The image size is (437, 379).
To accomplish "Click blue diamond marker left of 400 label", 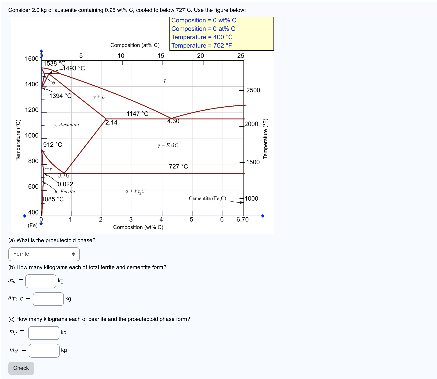I will tap(25, 216).
